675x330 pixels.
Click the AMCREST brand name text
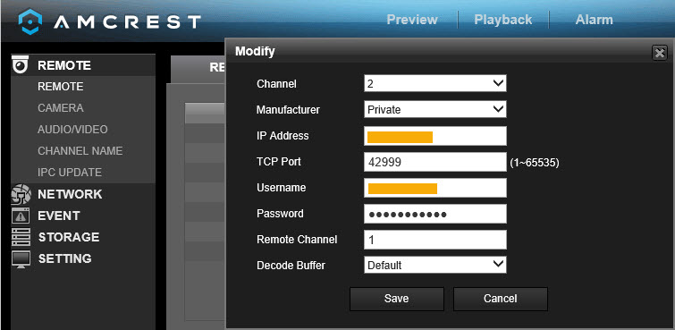click(128, 21)
